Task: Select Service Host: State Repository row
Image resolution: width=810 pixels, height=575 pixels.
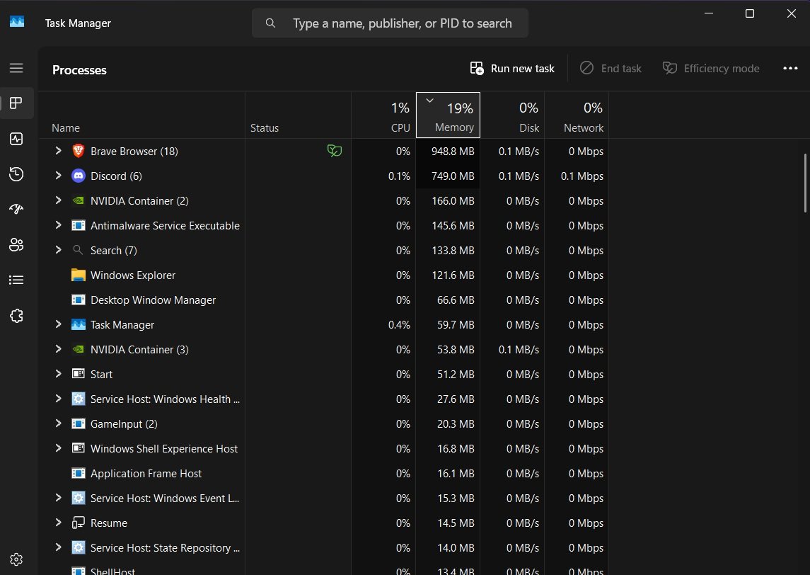Action: pyautogui.click(x=324, y=548)
